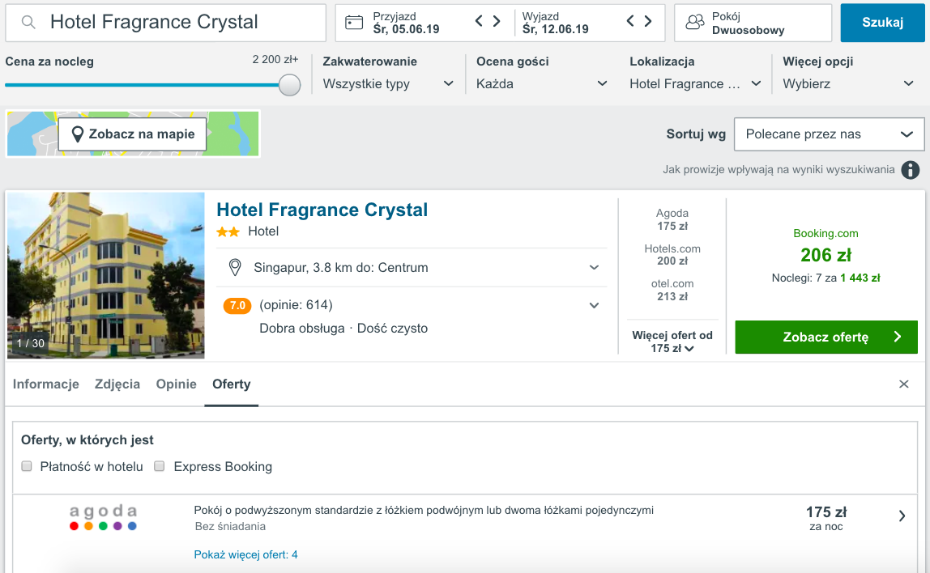This screenshot has width=930, height=573.
Task: Click the nightly price slider handle
Action: pyautogui.click(x=289, y=85)
